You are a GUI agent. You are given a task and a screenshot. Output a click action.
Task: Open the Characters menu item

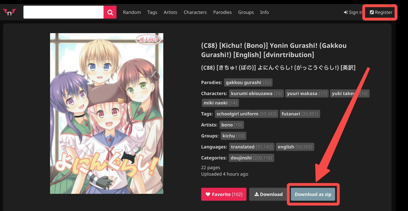(195, 12)
